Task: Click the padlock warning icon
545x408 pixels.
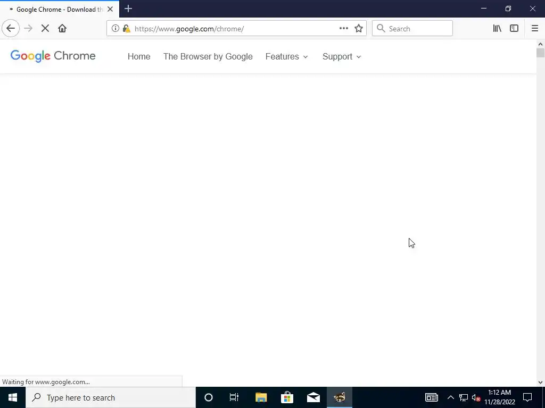Action: [x=127, y=29]
